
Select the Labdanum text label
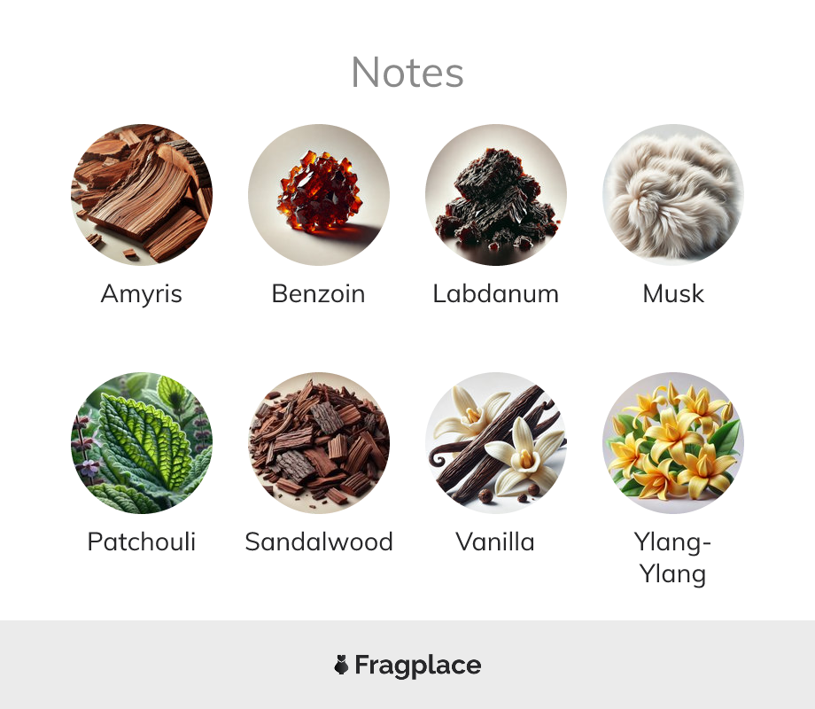tap(496, 293)
